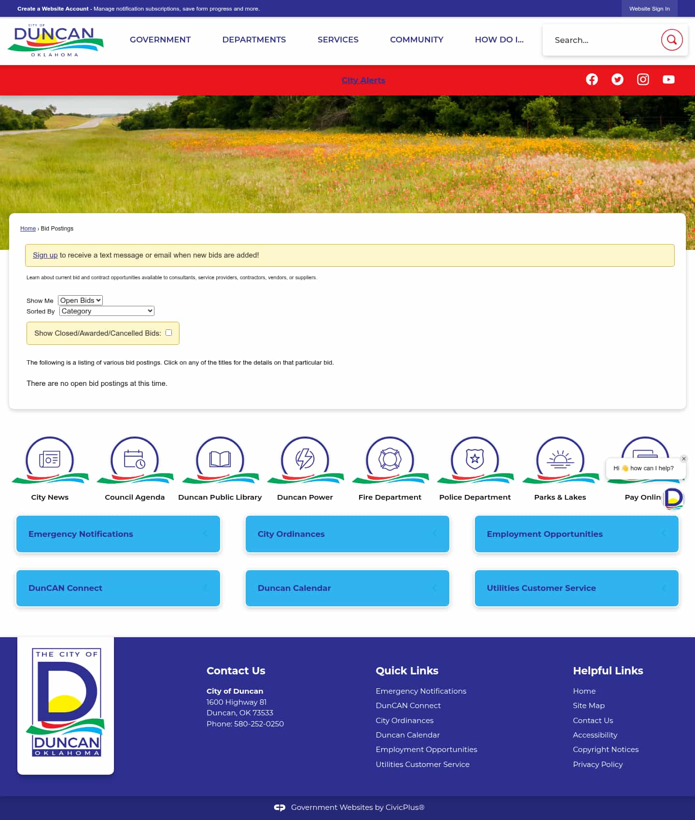This screenshot has height=820, width=695.
Task: Open the Services menu
Action: pos(338,40)
